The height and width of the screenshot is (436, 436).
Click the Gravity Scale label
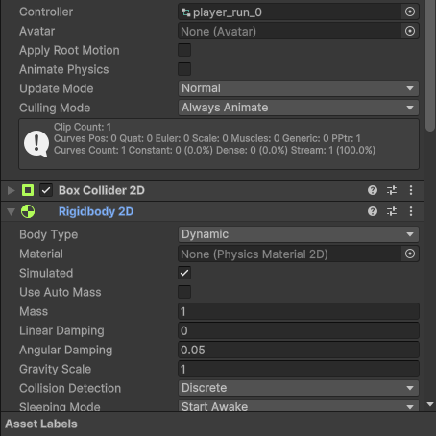coord(56,370)
